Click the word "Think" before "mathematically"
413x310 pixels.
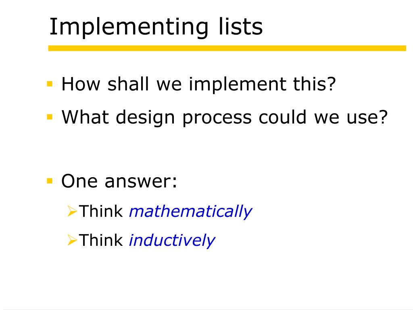pyautogui.click(x=101, y=211)
